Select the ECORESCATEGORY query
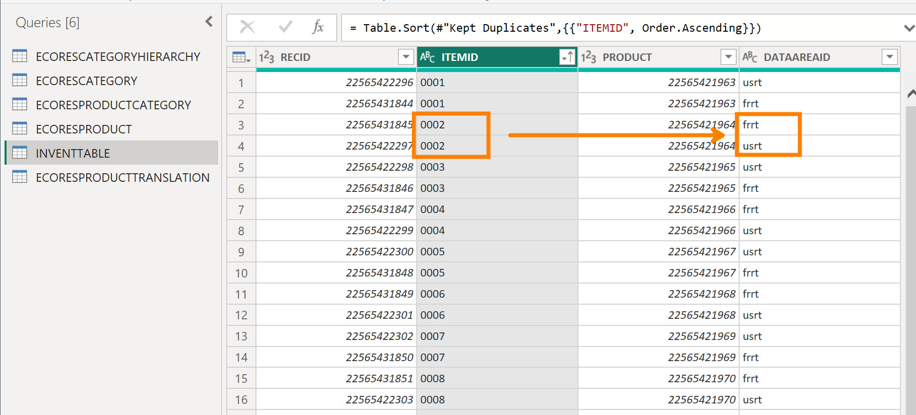This screenshot has height=415, width=916. pyautogui.click(x=86, y=81)
